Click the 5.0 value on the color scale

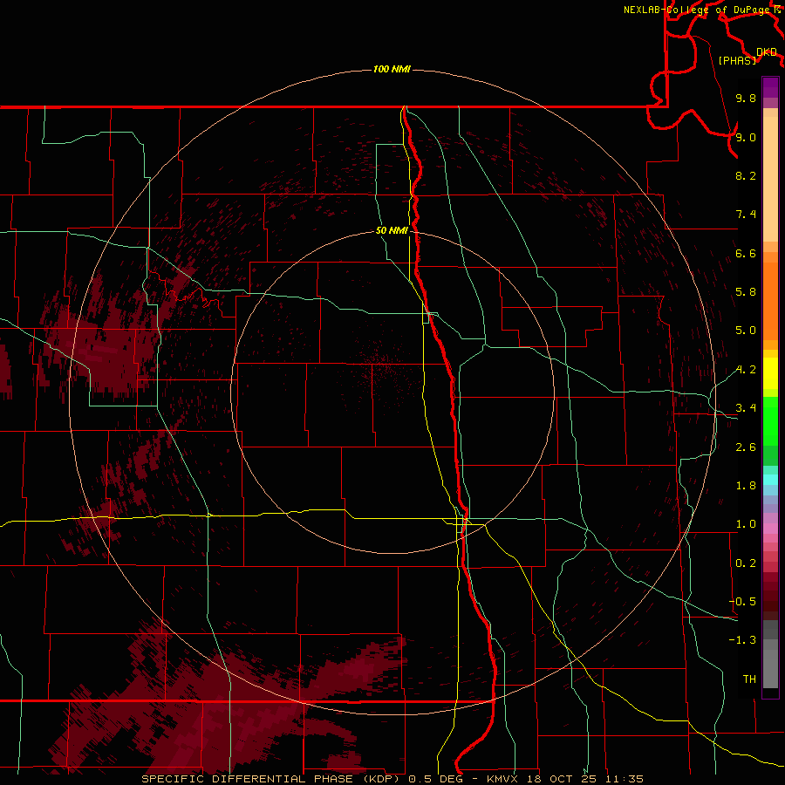tap(746, 331)
